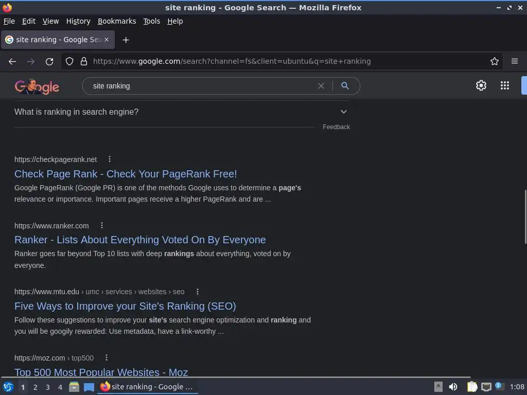Clear the search query with X
This screenshot has width=527, height=395.
pyautogui.click(x=321, y=86)
